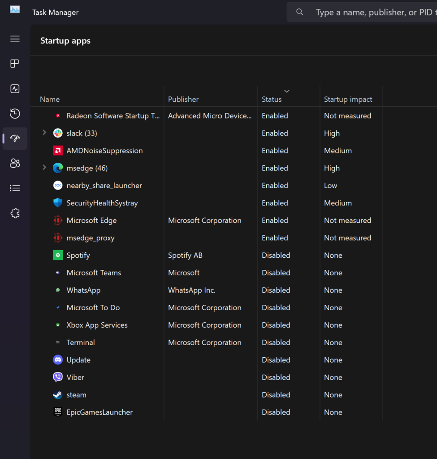Open the Details page list icon

[15, 188]
